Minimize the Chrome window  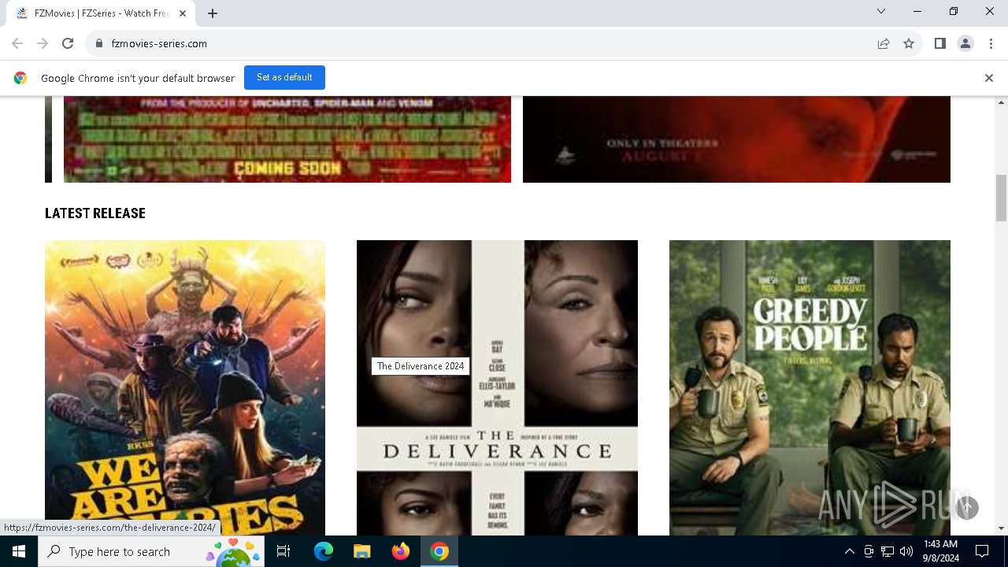pyautogui.click(x=917, y=11)
